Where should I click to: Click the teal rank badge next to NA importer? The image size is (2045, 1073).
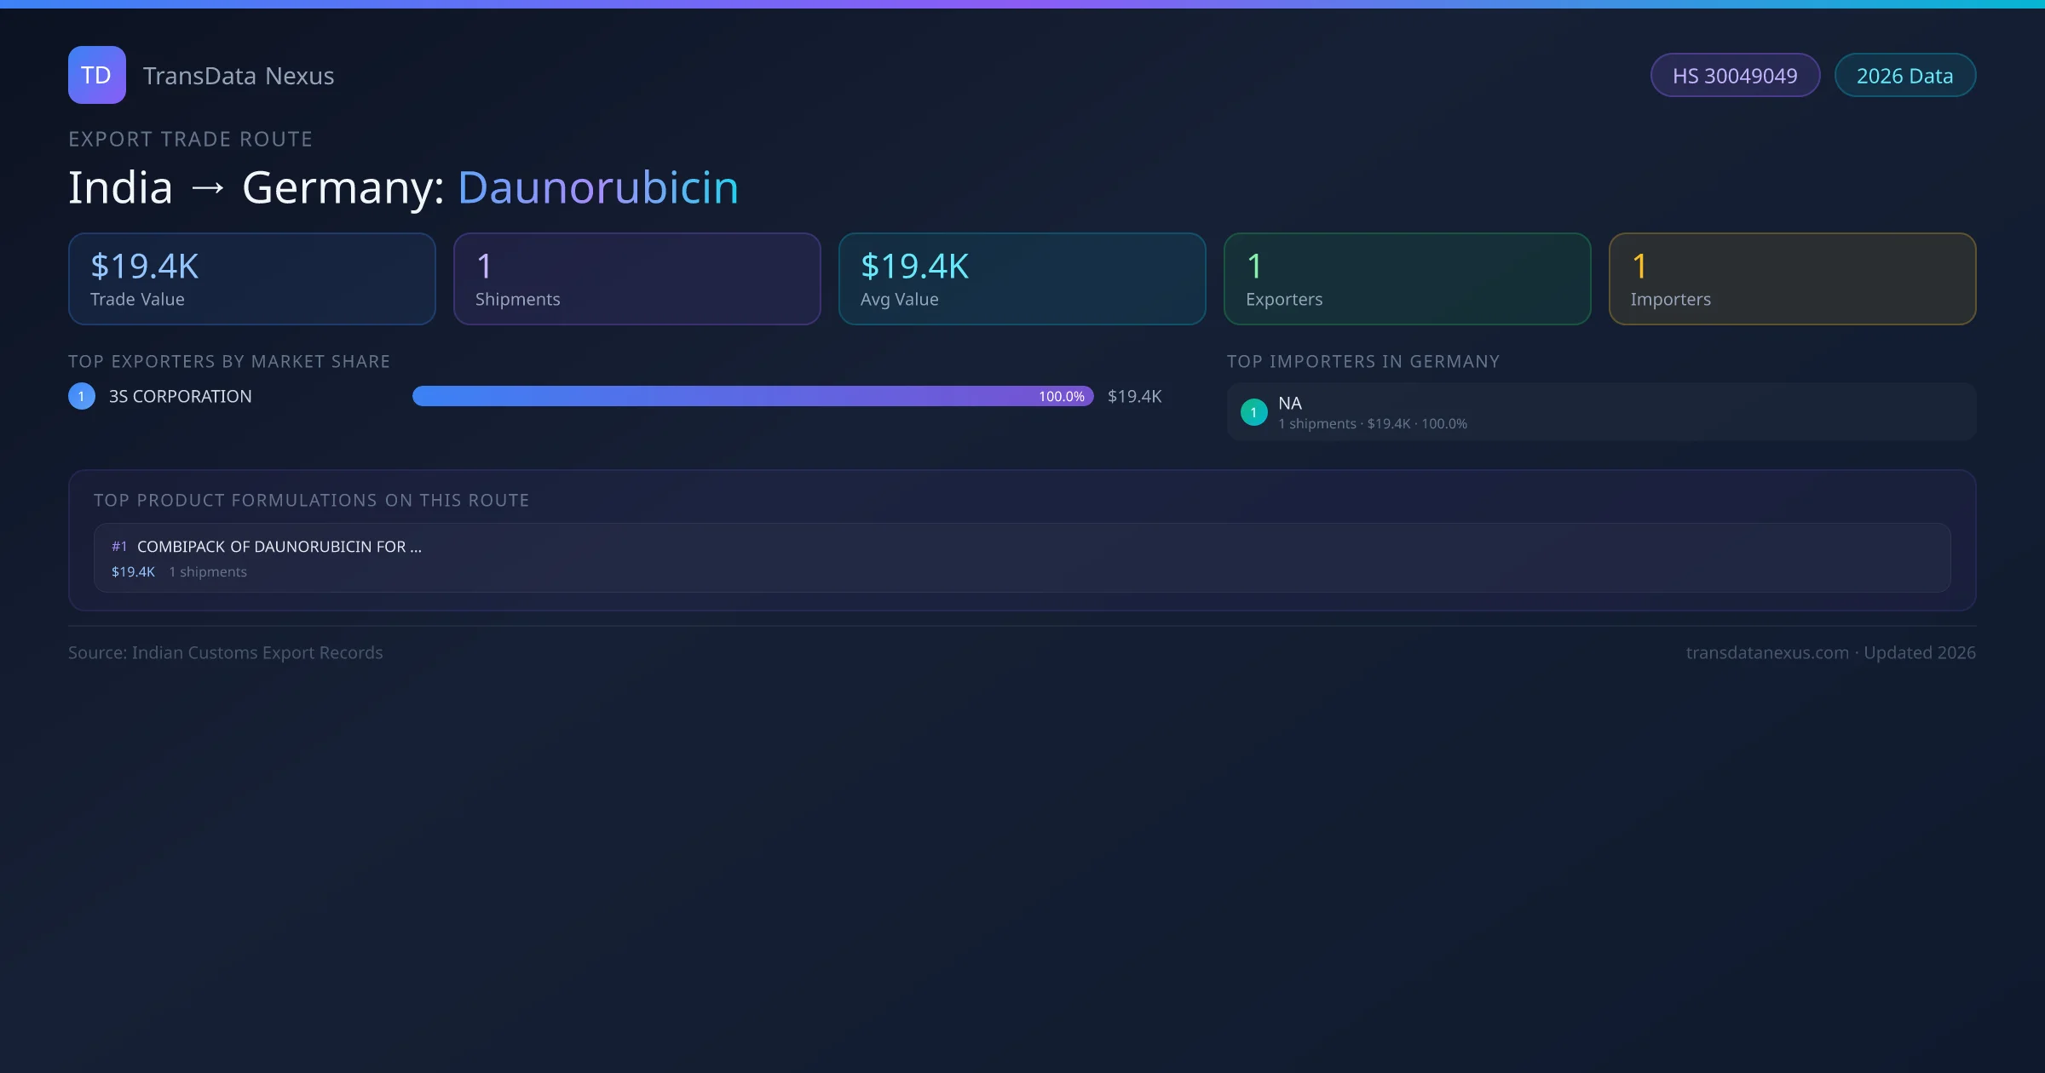pyautogui.click(x=1253, y=412)
